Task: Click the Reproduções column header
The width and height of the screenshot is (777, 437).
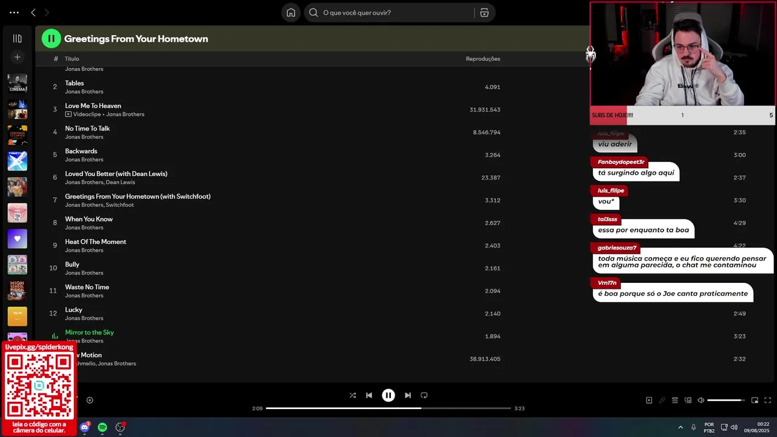Action: click(x=483, y=59)
